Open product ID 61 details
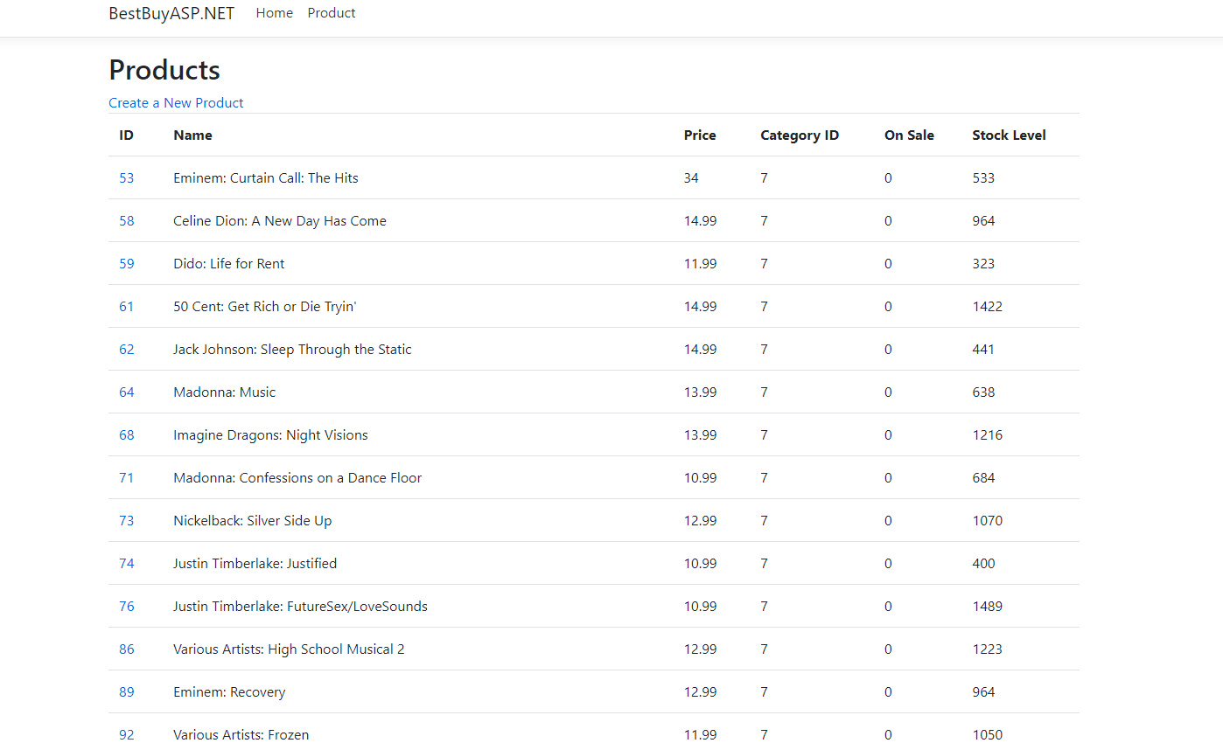Viewport: 1223px width, 750px height. coord(127,307)
